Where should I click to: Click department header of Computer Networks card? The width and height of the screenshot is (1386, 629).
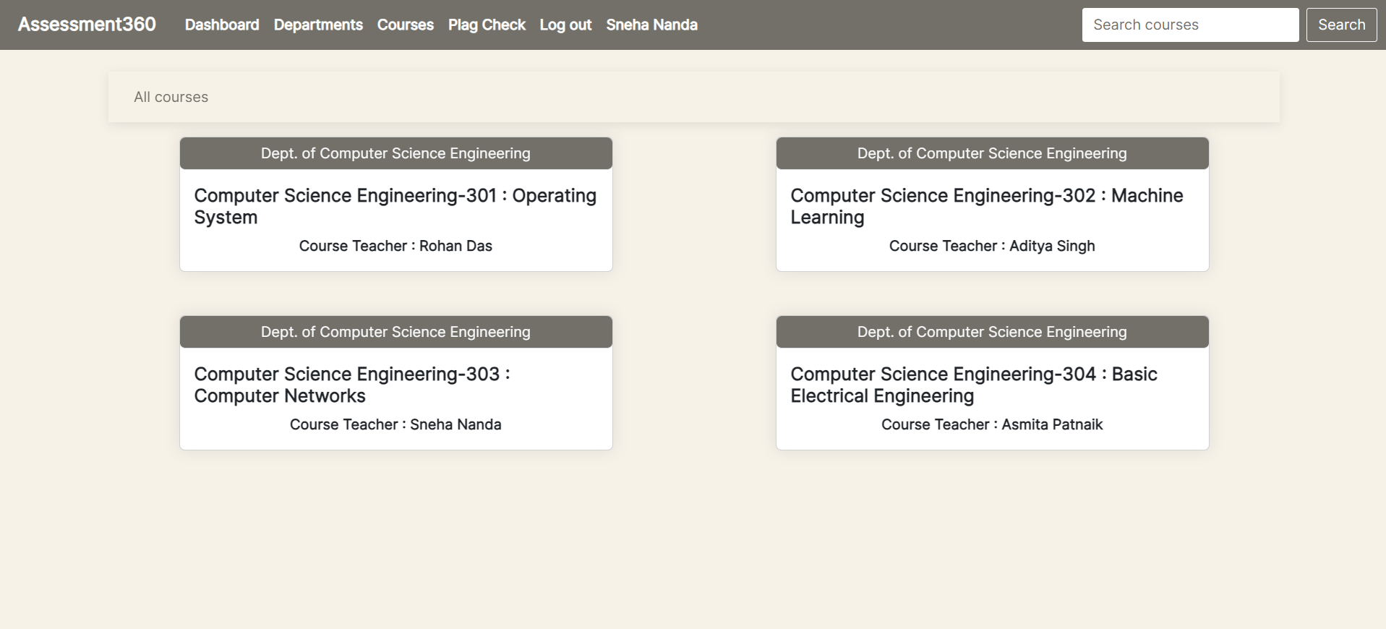coord(396,332)
